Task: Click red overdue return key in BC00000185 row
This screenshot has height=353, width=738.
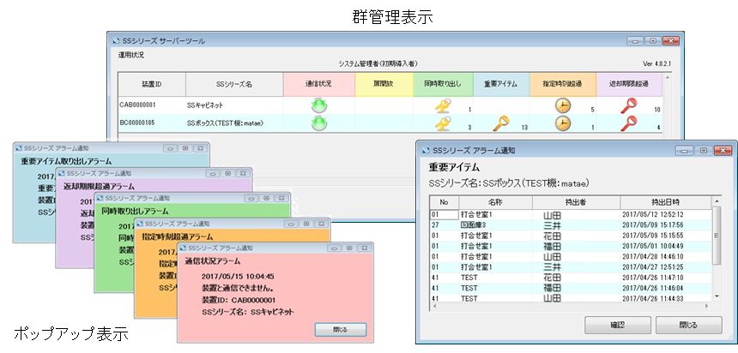Action: [x=628, y=123]
